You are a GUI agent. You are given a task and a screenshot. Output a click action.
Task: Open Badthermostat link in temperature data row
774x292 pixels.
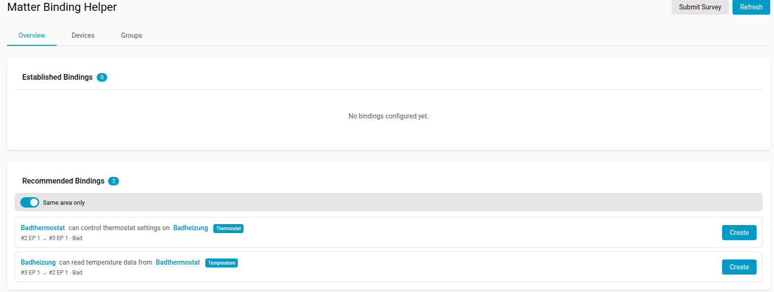[x=178, y=262]
